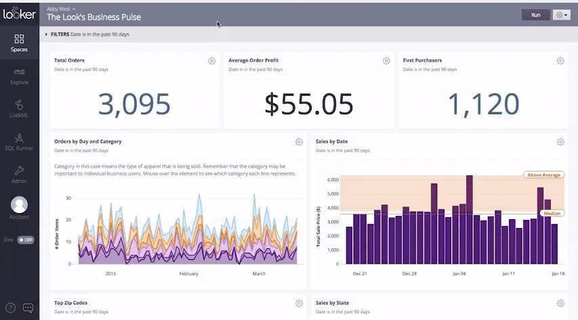
Task: Click the Above Average label on the chart
Action: point(543,175)
